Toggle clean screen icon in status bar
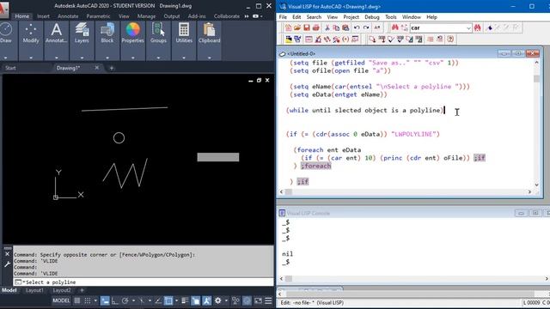This screenshot has height=309, width=550. 258,300
